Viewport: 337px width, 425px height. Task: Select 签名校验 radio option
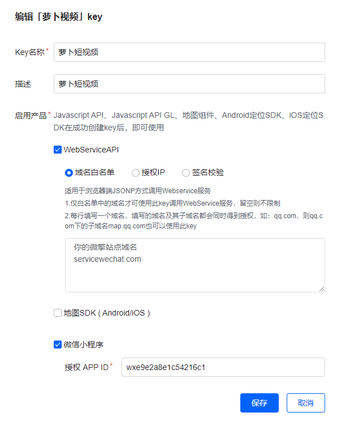tap(186, 173)
